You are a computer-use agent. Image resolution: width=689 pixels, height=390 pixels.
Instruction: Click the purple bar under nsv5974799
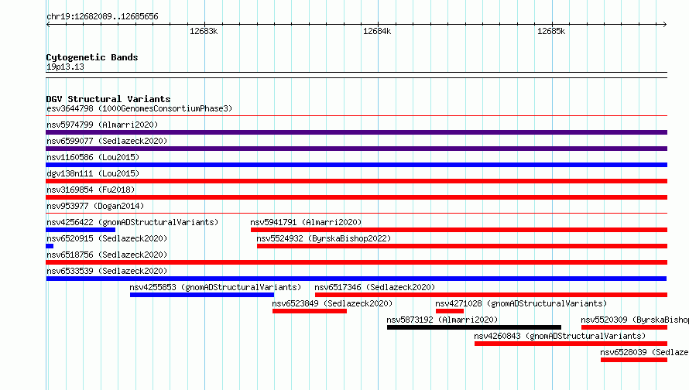356,132
